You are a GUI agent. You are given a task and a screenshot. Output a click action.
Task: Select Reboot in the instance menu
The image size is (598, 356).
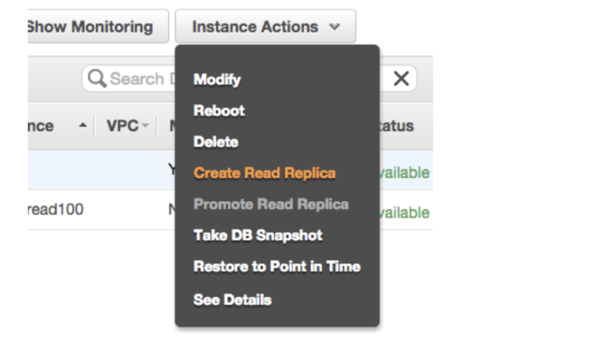pyautogui.click(x=219, y=110)
